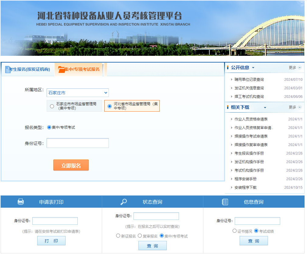Focus 身份证号 field under 申请表打印
Screen dimensions: 307x258
(x=55, y=221)
